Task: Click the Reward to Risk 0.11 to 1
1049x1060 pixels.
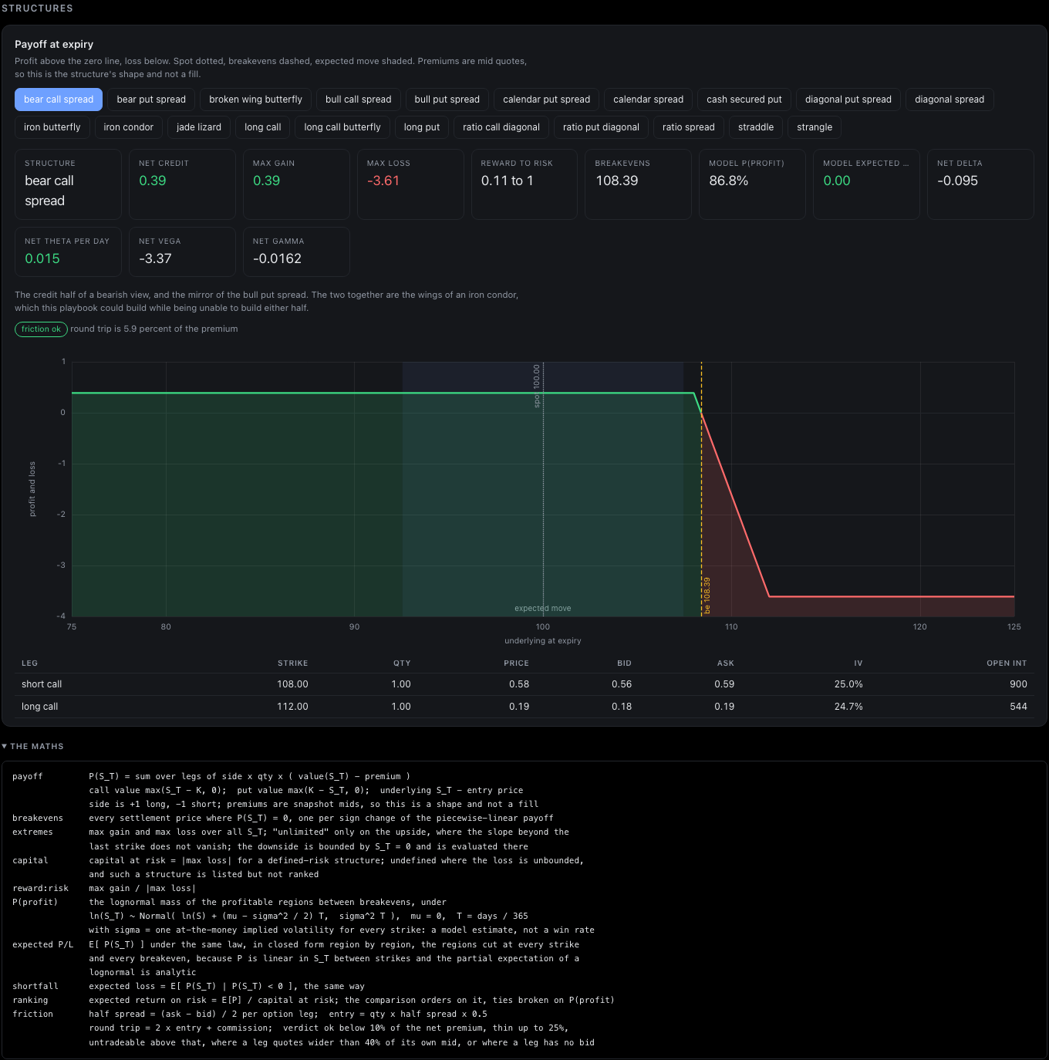Action: pyautogui.click(x=507, y=181)
